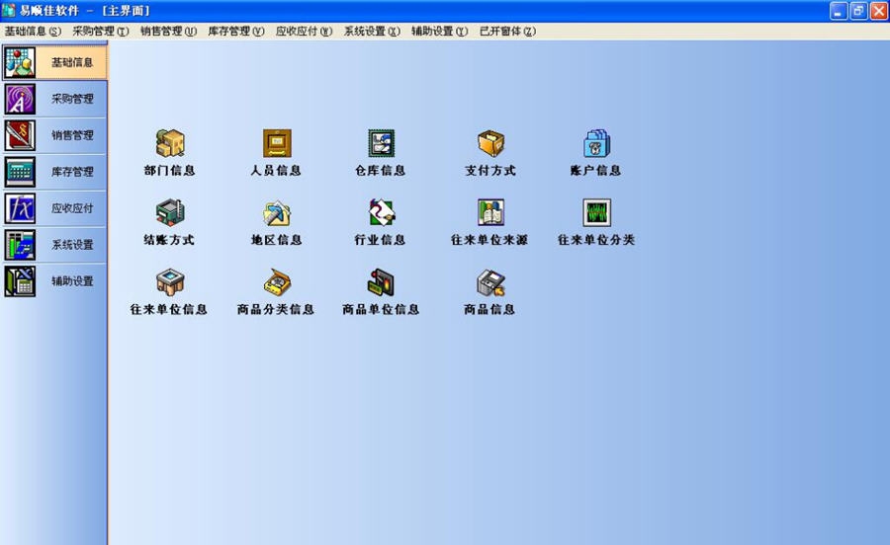The width and height of the screenshot is (890, 545).
Task: Select the 应收应付 sidebar label
Action: pos(72,208)
